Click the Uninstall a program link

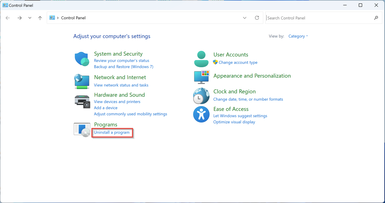pyautogui.click(x=112, y=132)
